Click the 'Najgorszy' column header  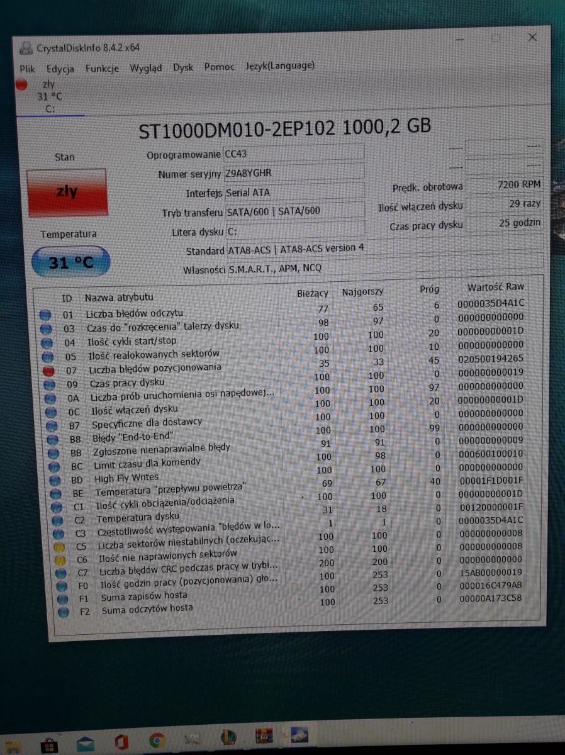click(362, 292)
